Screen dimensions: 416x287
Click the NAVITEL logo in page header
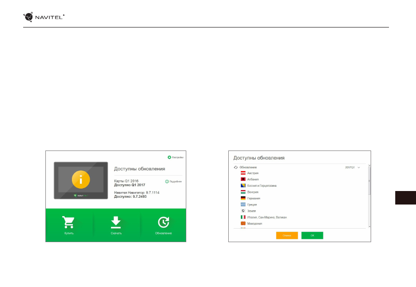pos(44,17)
